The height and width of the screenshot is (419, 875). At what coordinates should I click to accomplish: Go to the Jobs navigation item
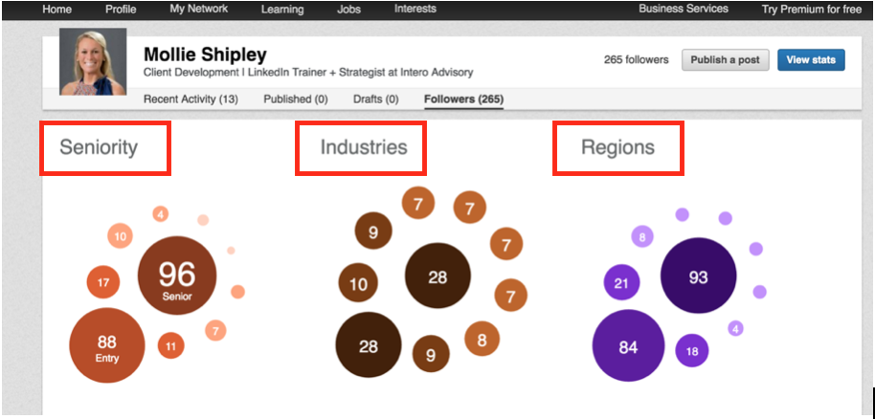pyautogui.click(x=348, y=9)
